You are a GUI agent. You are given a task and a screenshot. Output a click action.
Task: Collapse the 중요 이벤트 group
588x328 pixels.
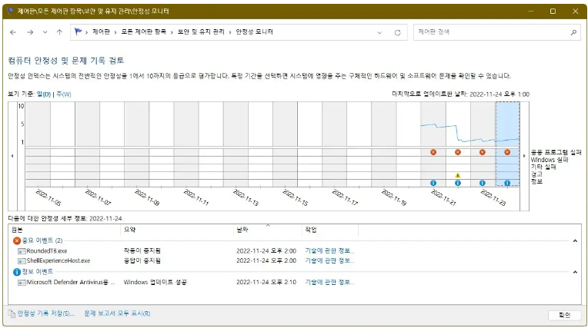click(575, 240)
